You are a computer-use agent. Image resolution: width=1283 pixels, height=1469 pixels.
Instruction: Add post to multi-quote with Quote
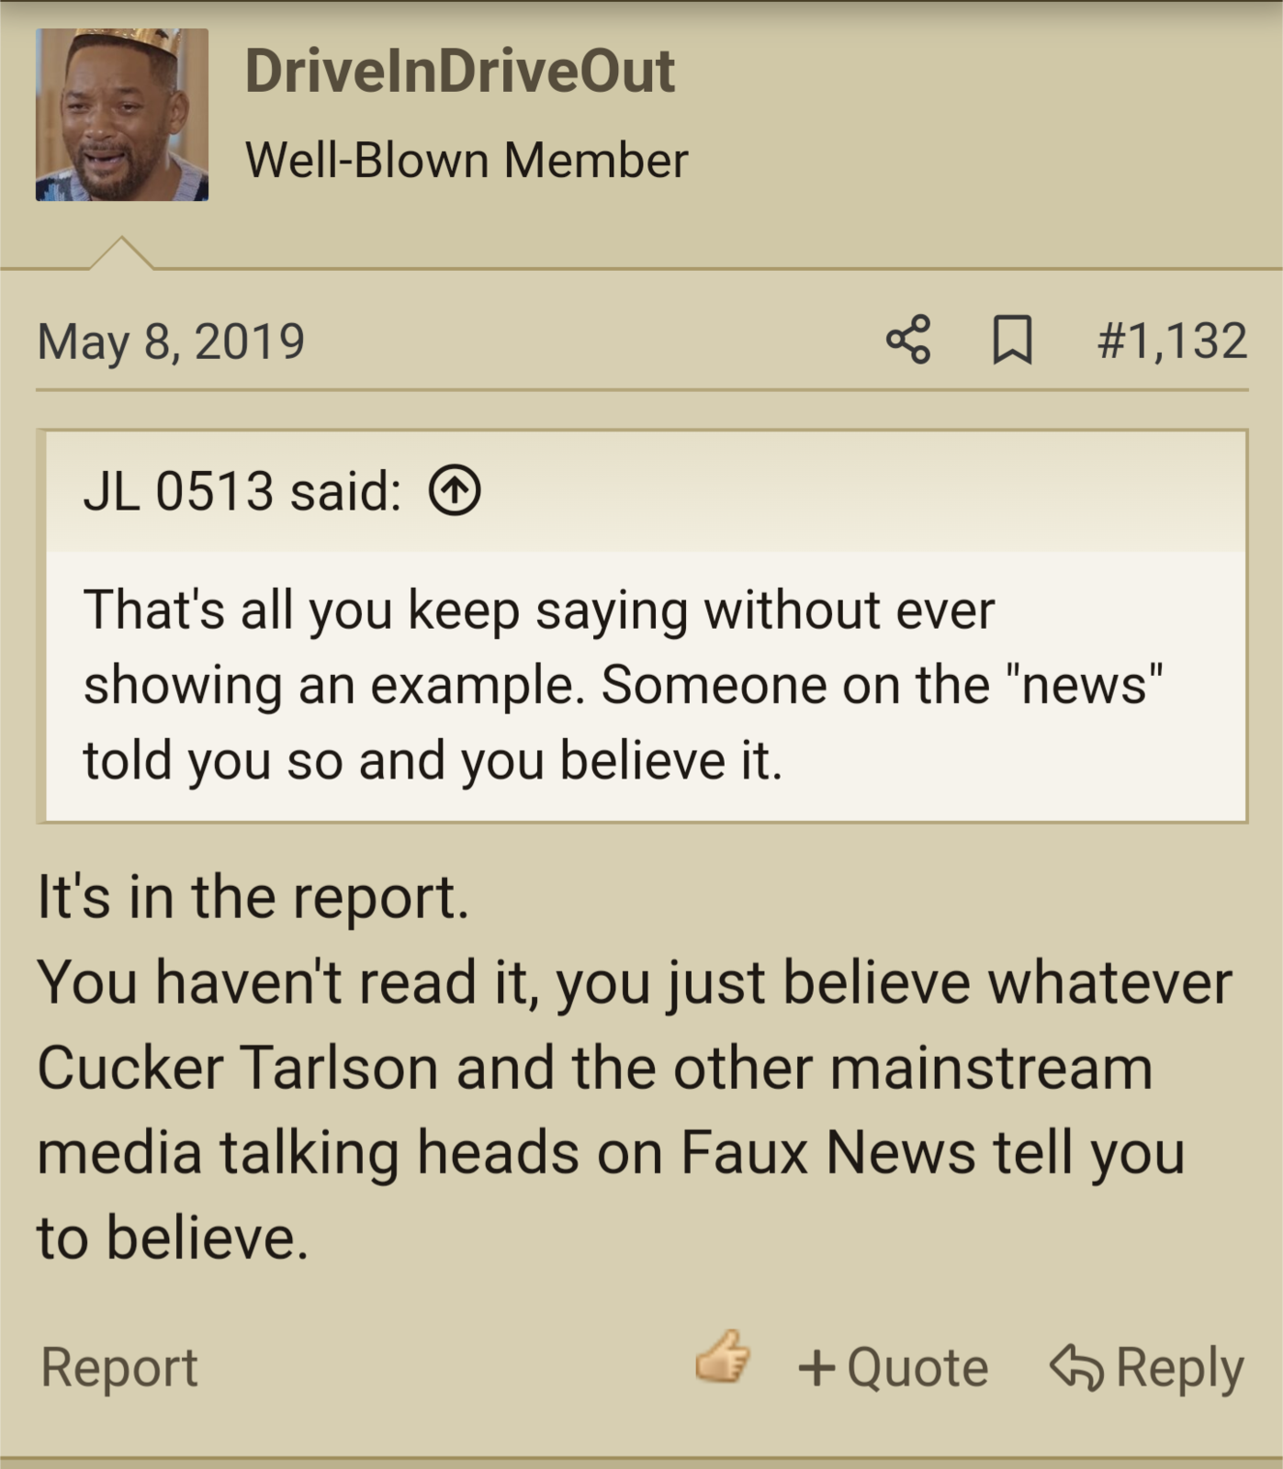pos(894,1368)
